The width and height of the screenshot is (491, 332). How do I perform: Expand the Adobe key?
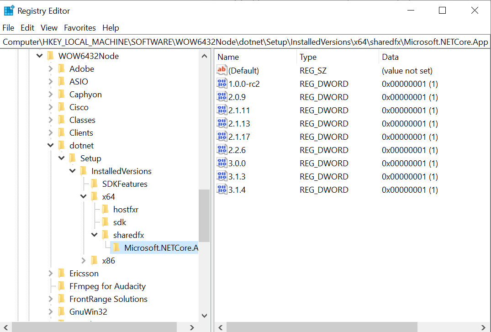(50, 69)
